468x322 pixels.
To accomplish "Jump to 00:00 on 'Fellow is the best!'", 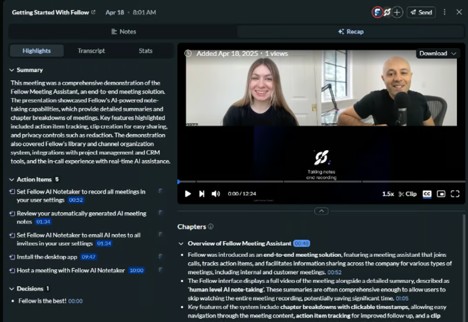I will (x=75, y=301).
